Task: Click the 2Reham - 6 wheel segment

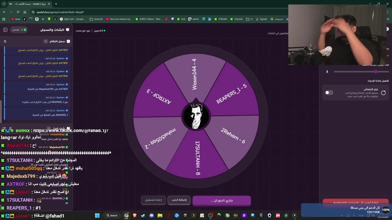Action: (x=233, y=136)
